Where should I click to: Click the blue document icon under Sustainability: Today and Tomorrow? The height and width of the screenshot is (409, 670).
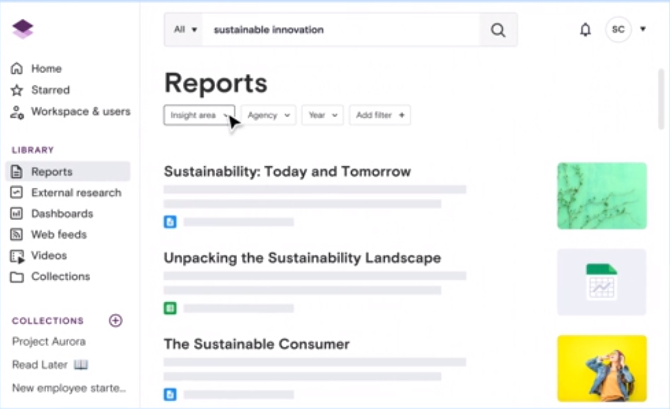(170, 222)
